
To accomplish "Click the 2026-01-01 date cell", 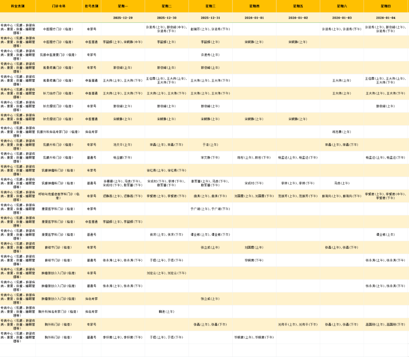I will (x=254, y=18).
